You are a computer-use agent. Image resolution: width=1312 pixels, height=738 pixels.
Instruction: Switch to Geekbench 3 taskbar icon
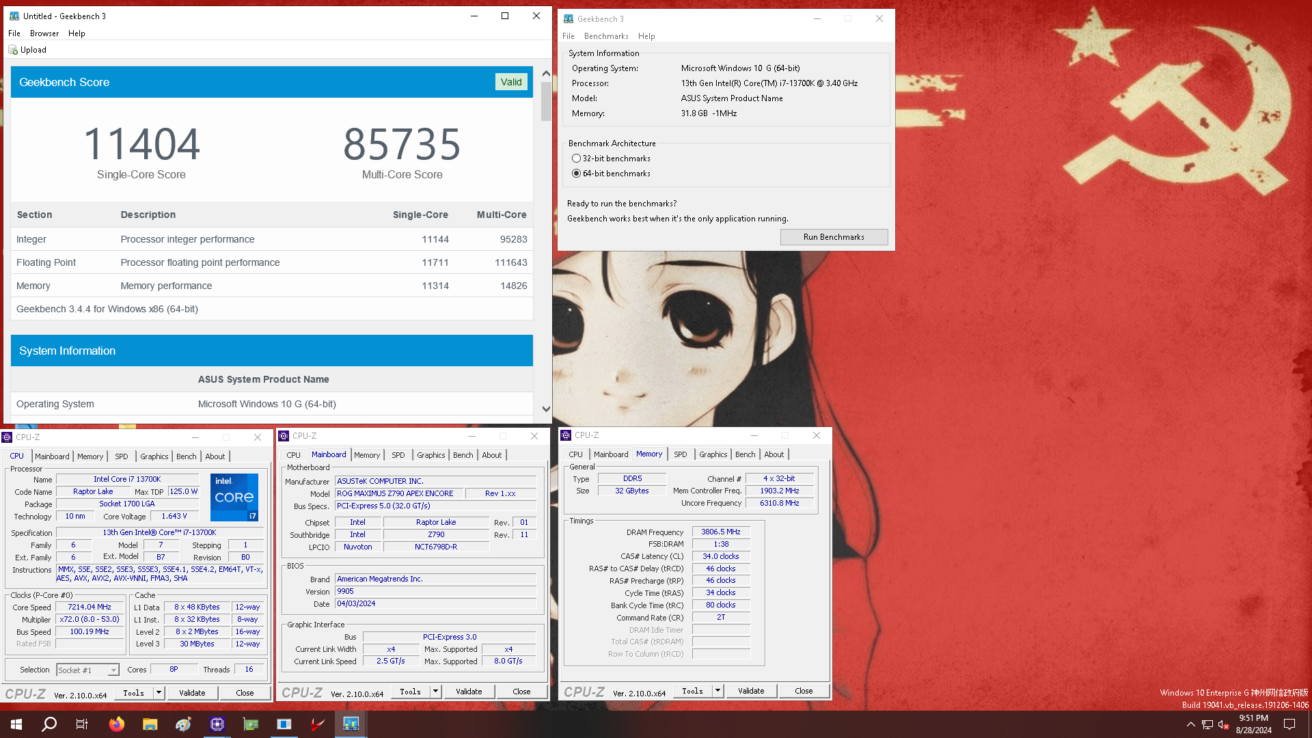point(351,724)
